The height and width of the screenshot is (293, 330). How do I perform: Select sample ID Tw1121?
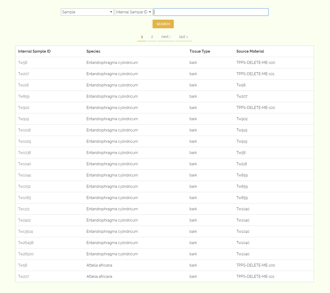24,209
